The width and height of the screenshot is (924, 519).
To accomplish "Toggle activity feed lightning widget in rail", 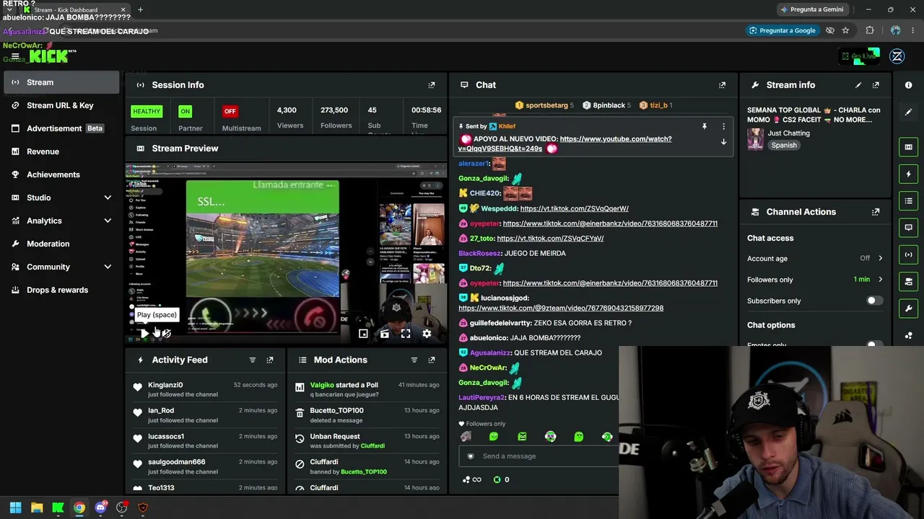I will tap(908, 174).
